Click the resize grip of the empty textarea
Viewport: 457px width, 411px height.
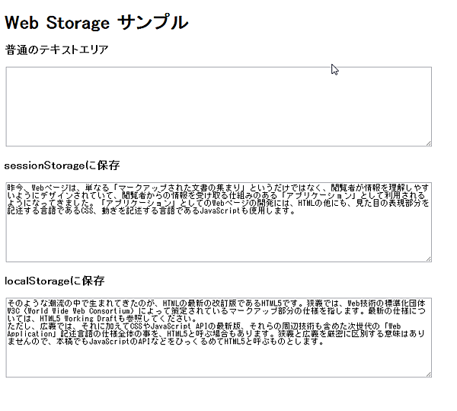pos(429,143)
